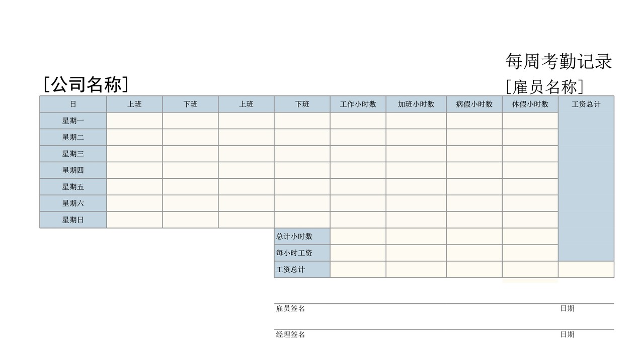Click the 日 column header cell
Image resolution: width=644 pixels, height=339 pixels.
(73, 104)
